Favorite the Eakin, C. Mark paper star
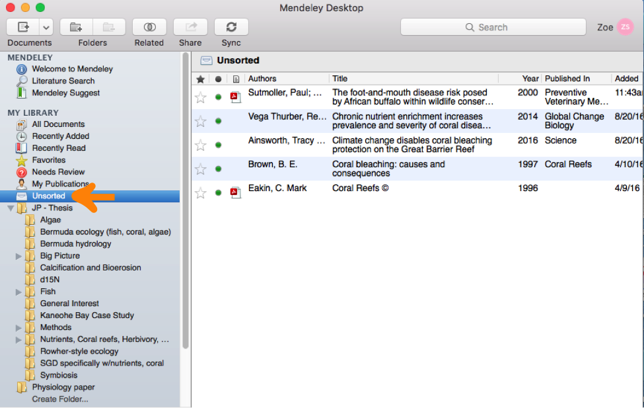 point(200,193)
